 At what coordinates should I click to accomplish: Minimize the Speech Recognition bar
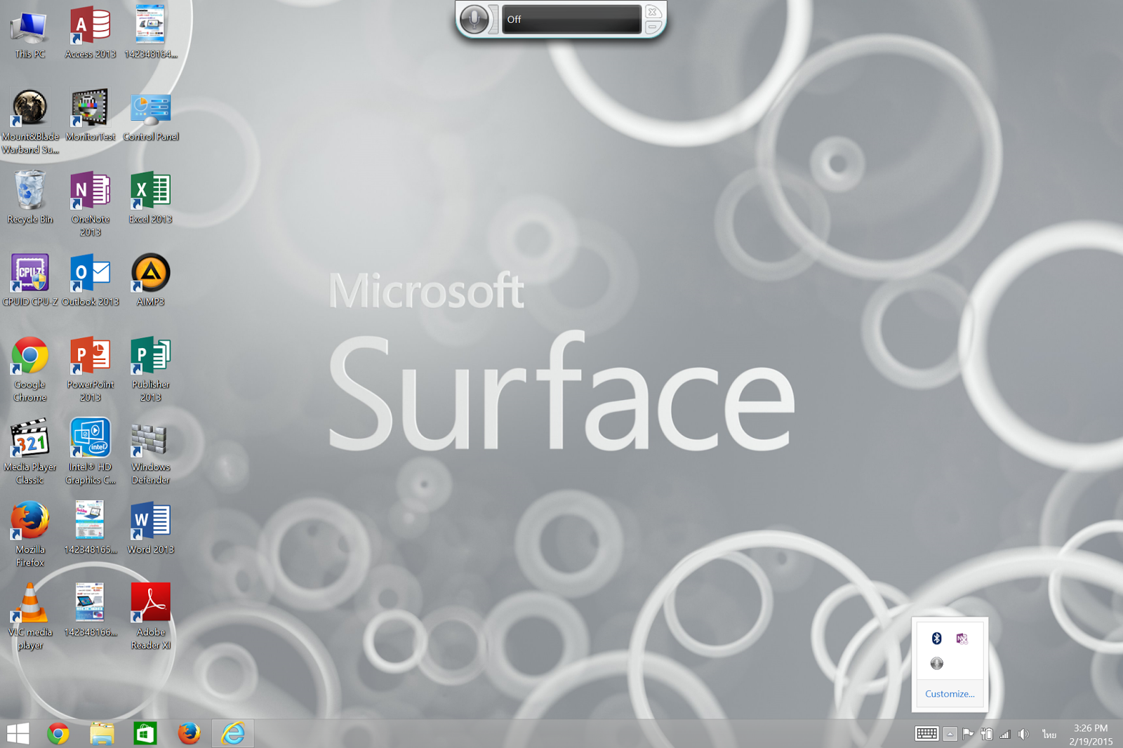652,27
